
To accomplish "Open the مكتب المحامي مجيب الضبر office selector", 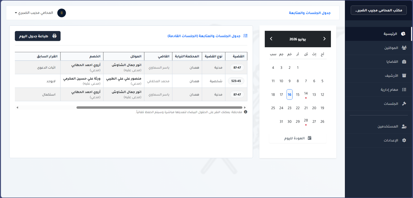I will [x=379, y=10].
